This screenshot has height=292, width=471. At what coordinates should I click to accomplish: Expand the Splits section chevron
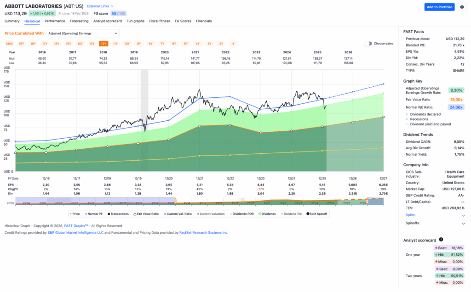463,215
